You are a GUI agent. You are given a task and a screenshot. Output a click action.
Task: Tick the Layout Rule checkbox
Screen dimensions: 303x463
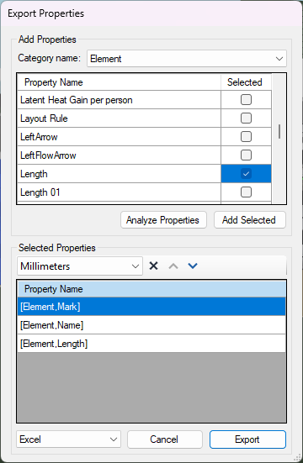(x=246, y=118)
